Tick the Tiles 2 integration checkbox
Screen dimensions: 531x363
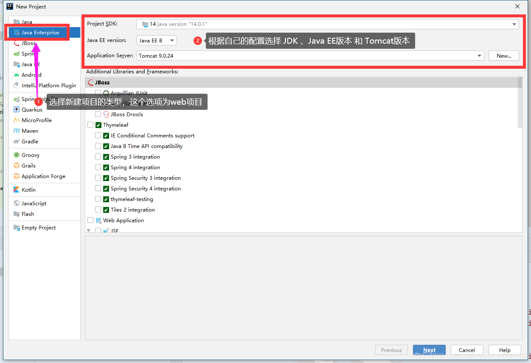tap(98, 210)
